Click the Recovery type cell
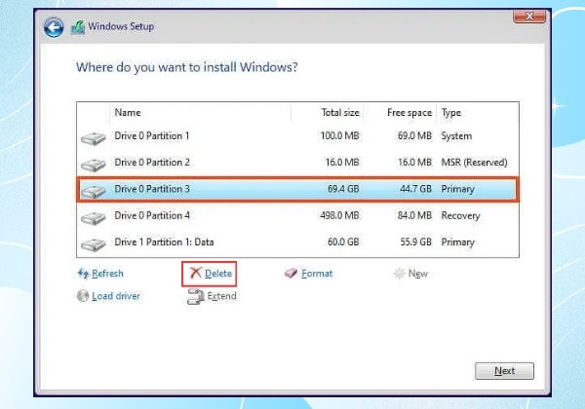 point(460,215)
